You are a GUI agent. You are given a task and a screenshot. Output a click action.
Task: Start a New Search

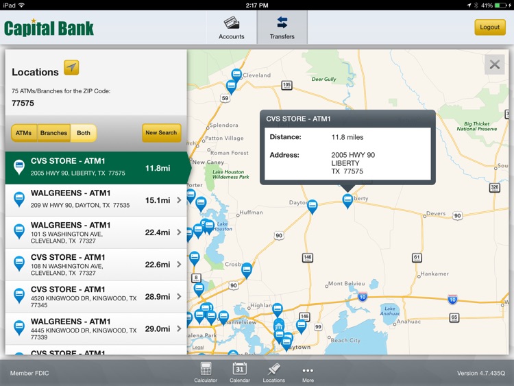(161, 133)
